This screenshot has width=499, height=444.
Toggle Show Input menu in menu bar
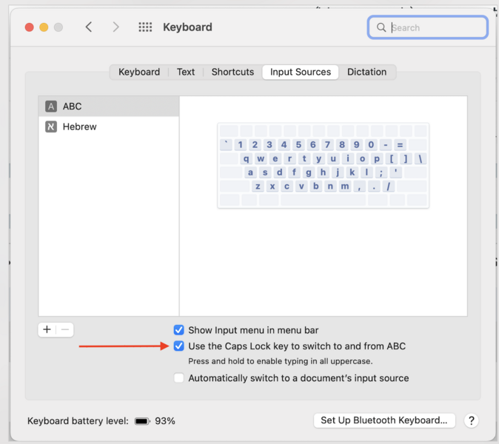179,330
